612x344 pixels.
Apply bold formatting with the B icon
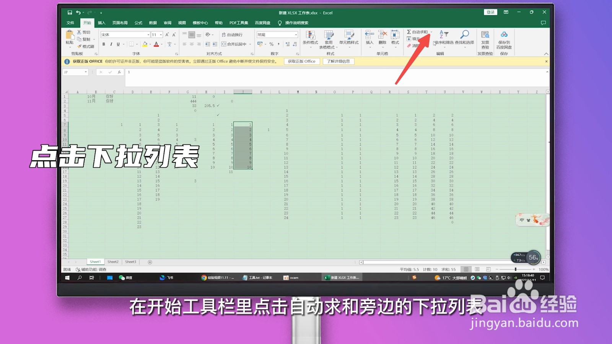tap(104, 44)
